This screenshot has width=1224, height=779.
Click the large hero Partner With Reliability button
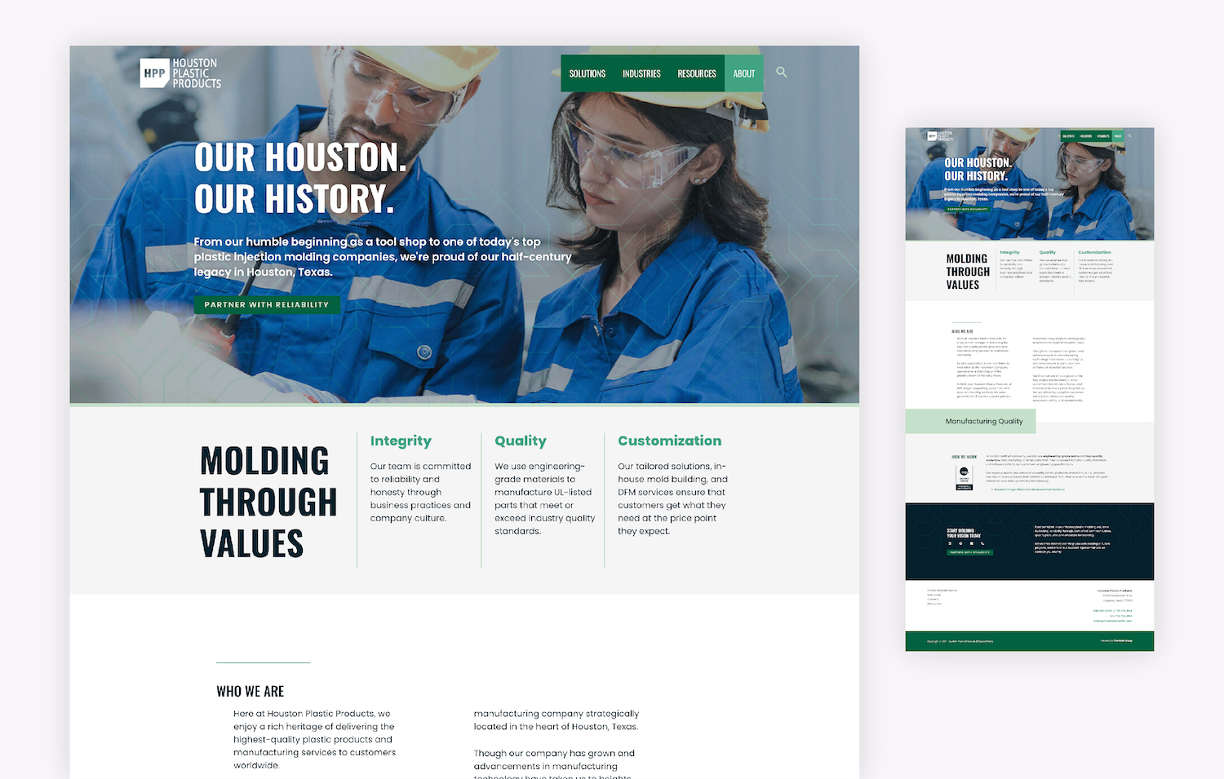pos(267,304)
